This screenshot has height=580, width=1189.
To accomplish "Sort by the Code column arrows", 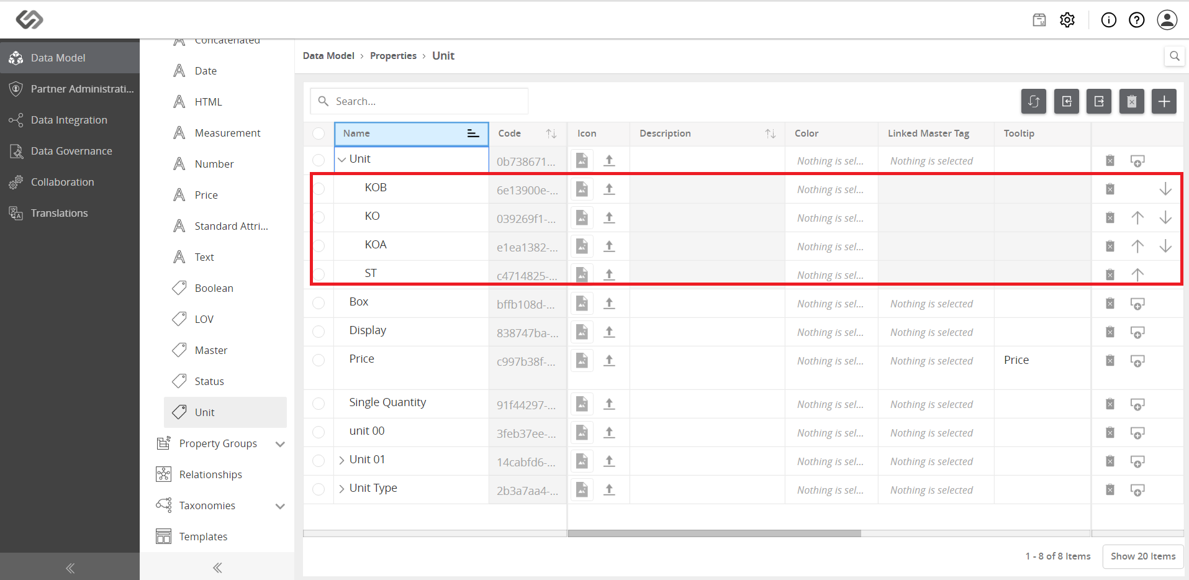I will (551, 134).
